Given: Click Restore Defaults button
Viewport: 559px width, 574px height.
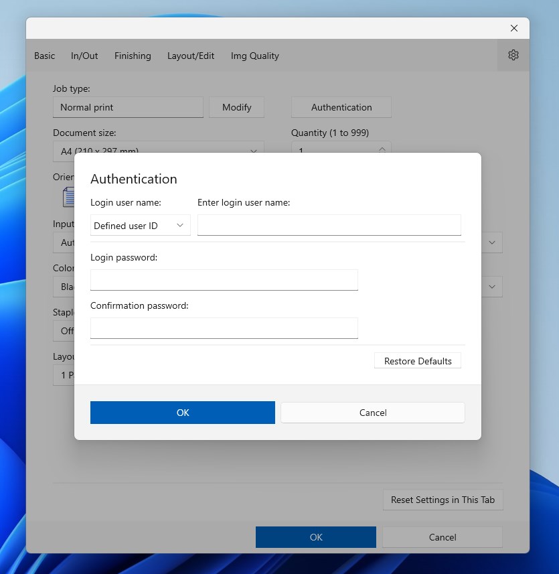Looking at the screenshot, I should coord(418,361).
